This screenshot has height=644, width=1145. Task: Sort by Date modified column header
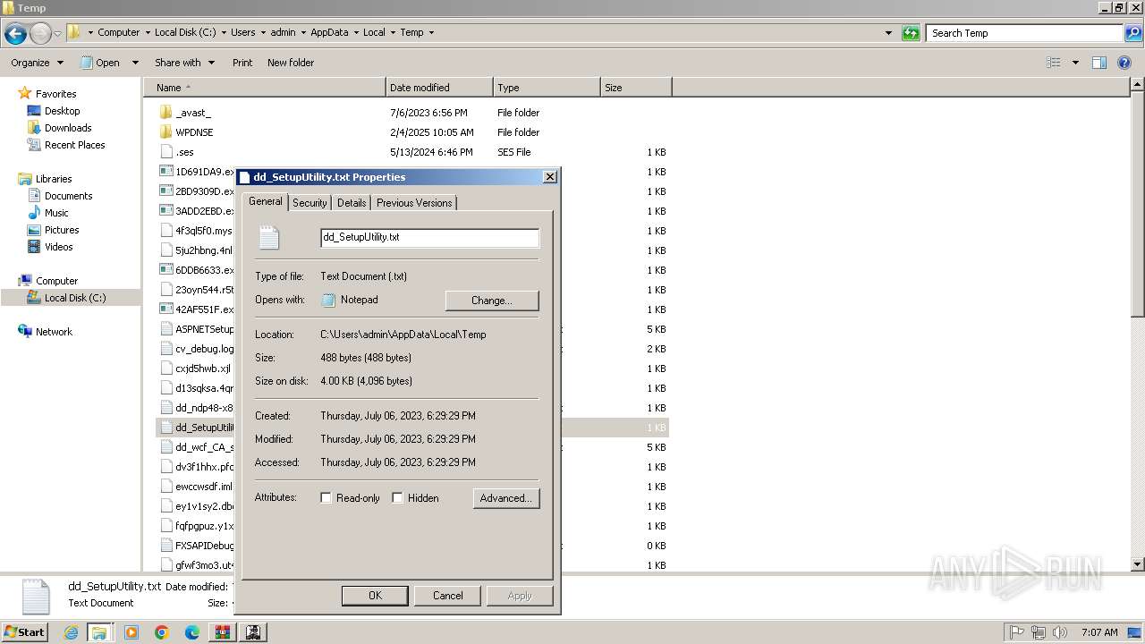tap(439, 88)
